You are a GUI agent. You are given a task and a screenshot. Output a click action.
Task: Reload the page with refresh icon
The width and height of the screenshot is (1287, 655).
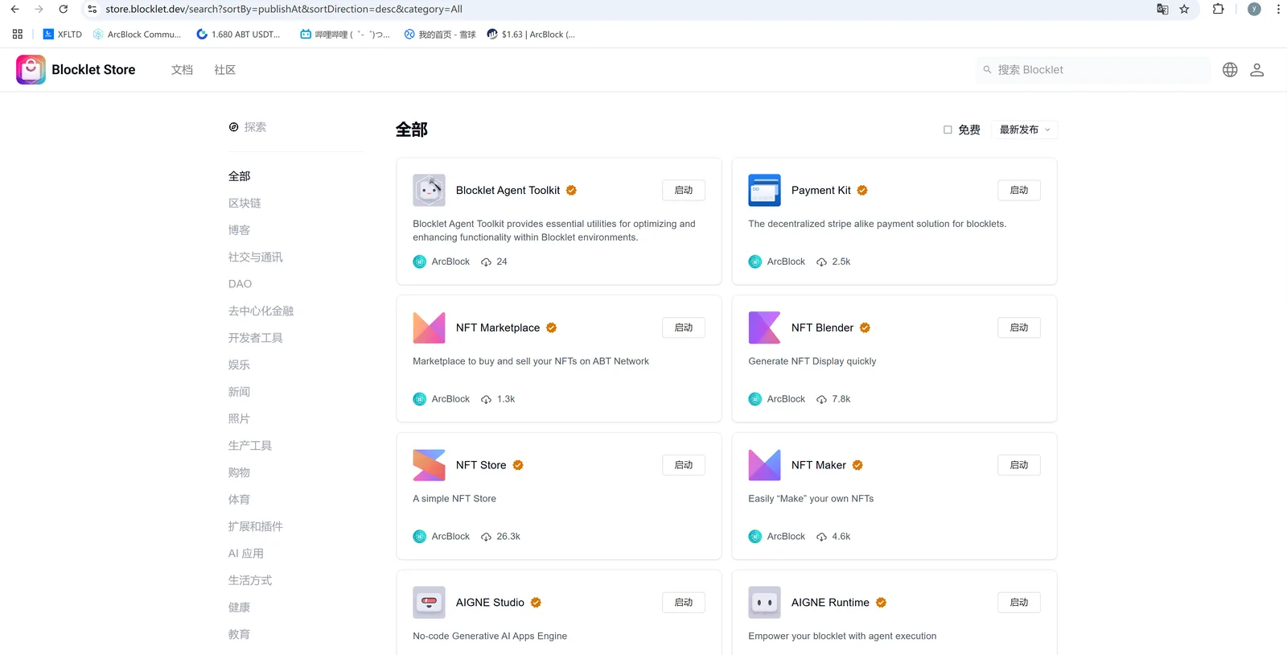point(64,10)
